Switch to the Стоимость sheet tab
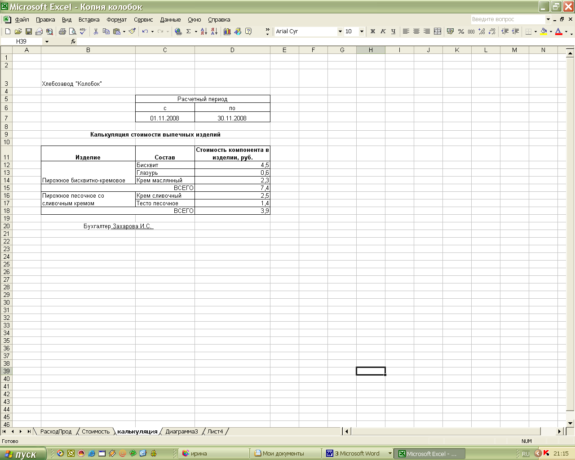Screen dimensions: 575x460 point(96,432)
